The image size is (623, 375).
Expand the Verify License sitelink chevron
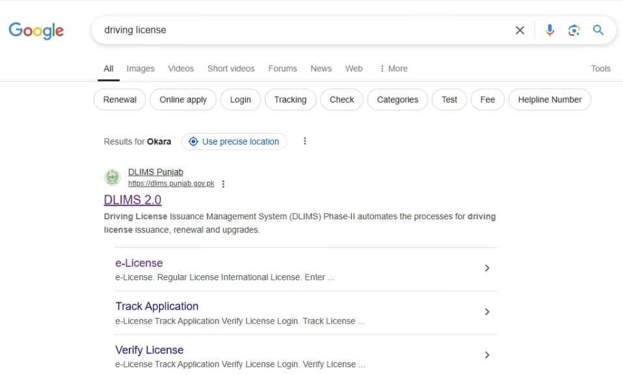pyautogui.click(x=486, y=355)
